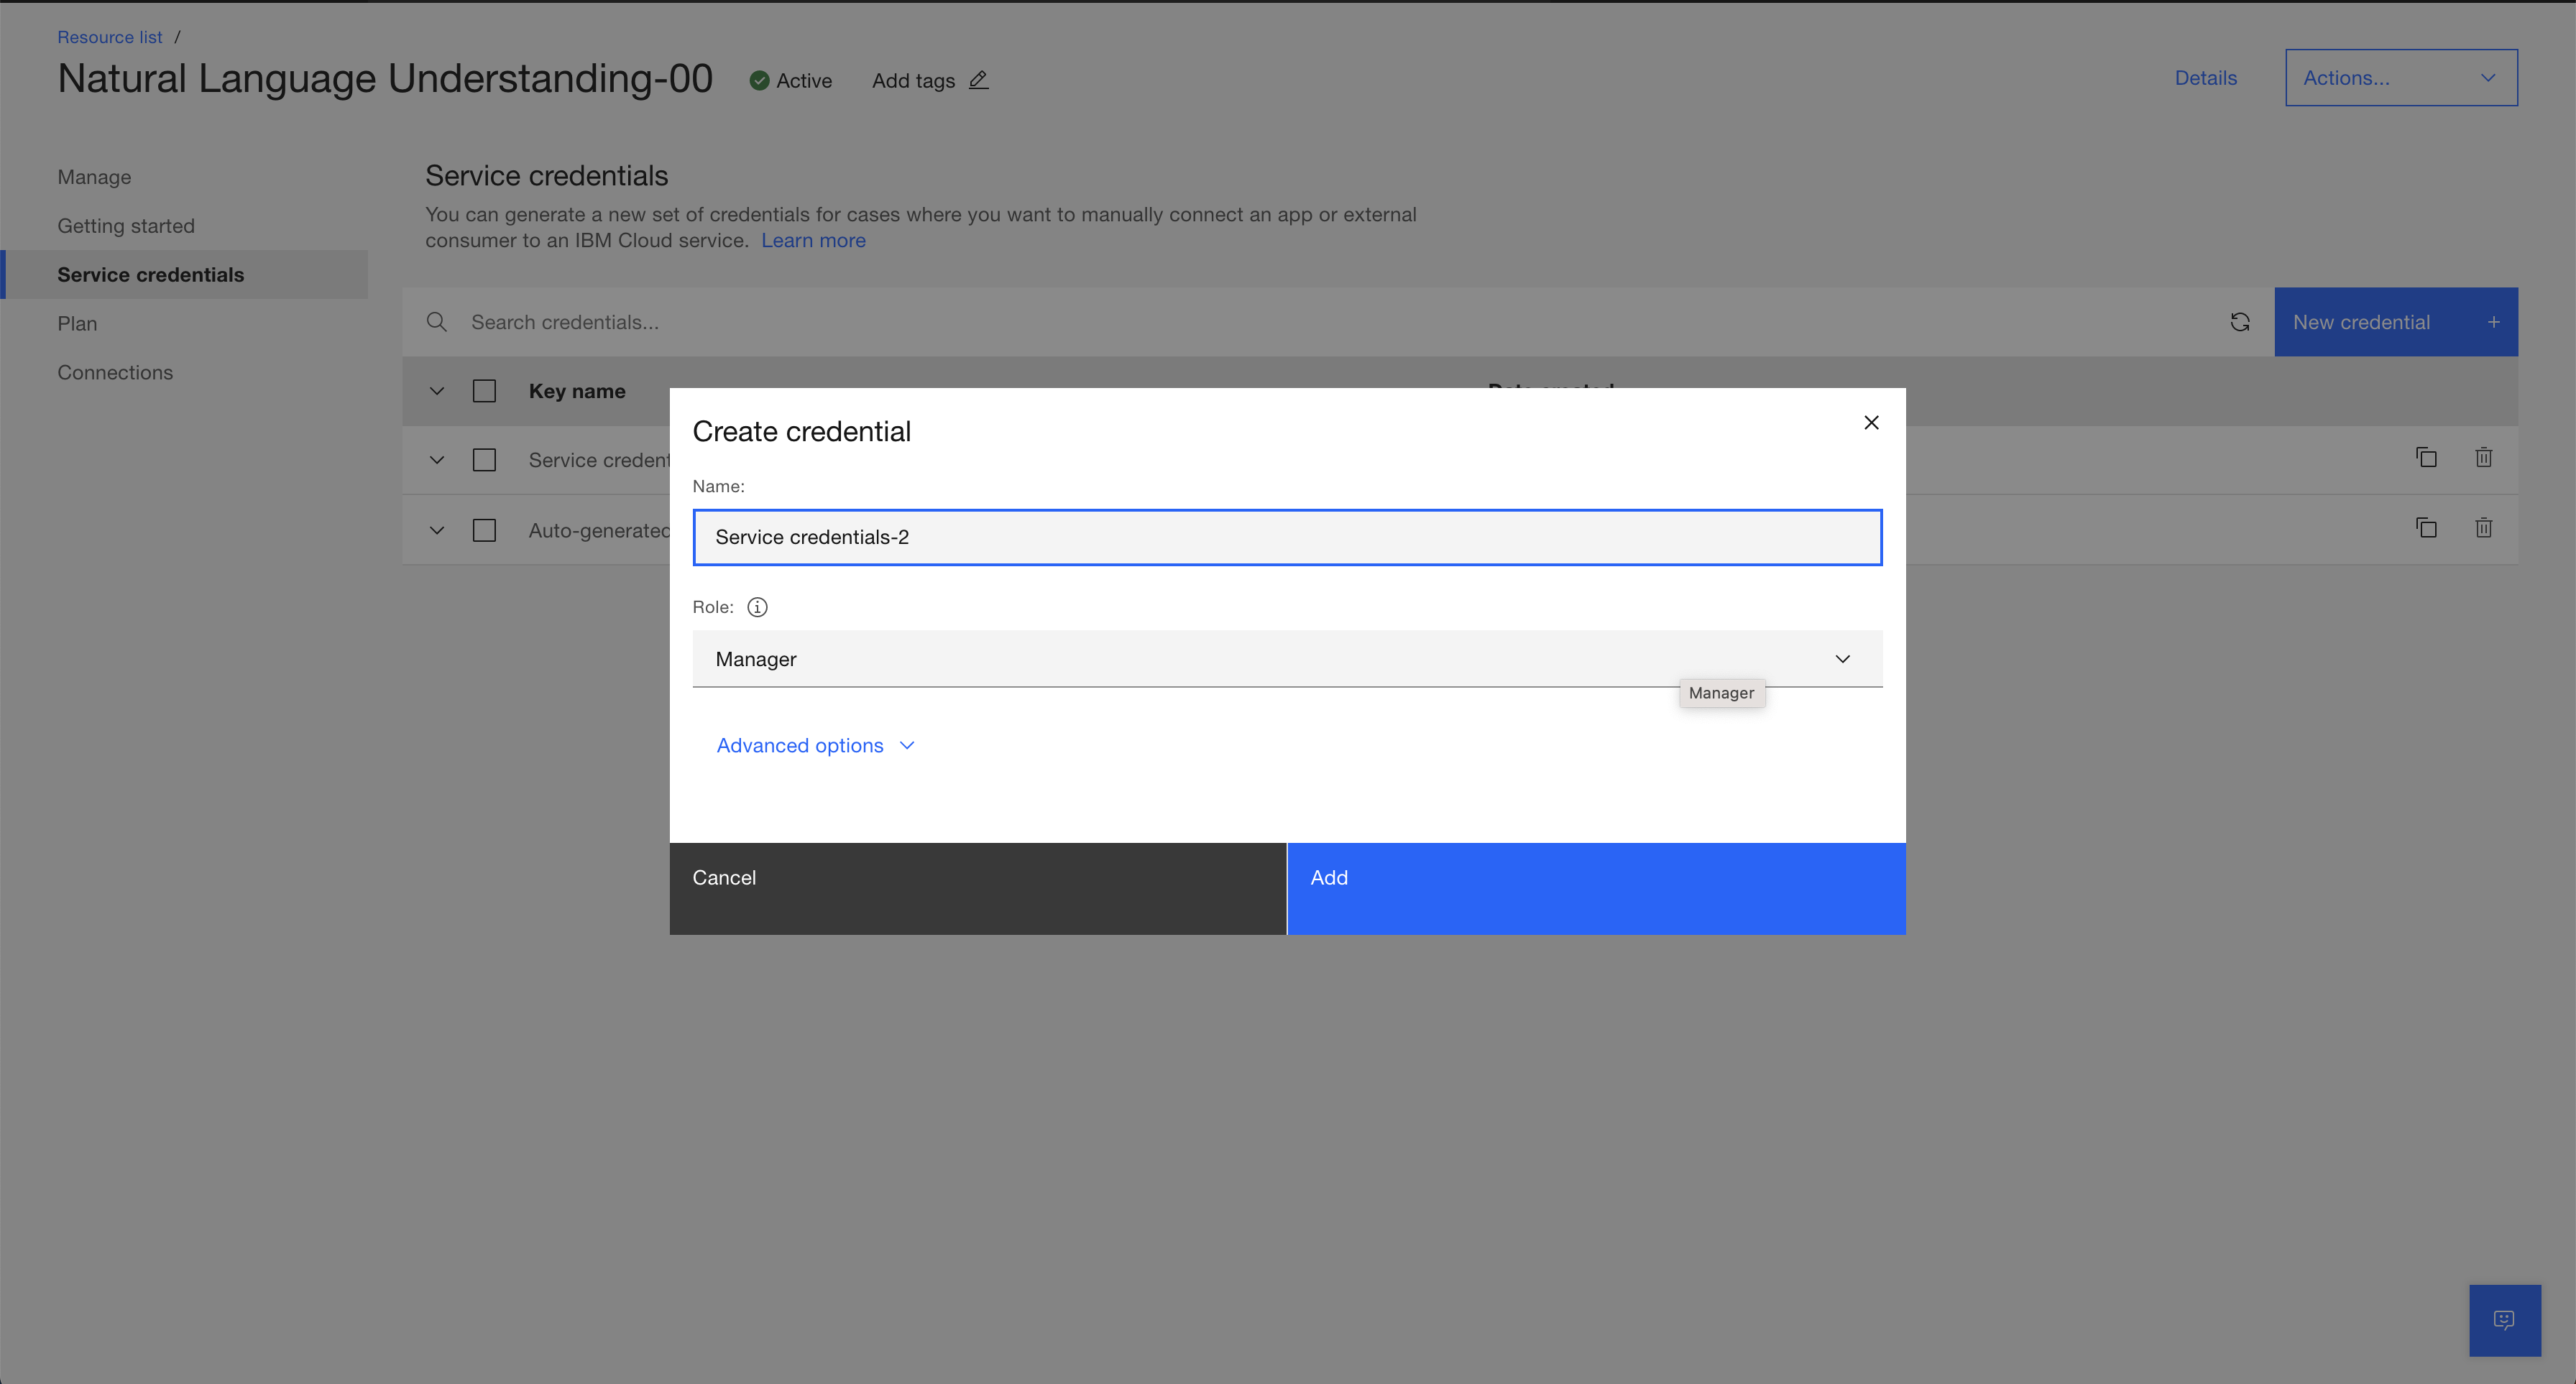Screen dimensions: 2576x1384
Task: Open the Actions dropdown
Action: point(2400,78)
